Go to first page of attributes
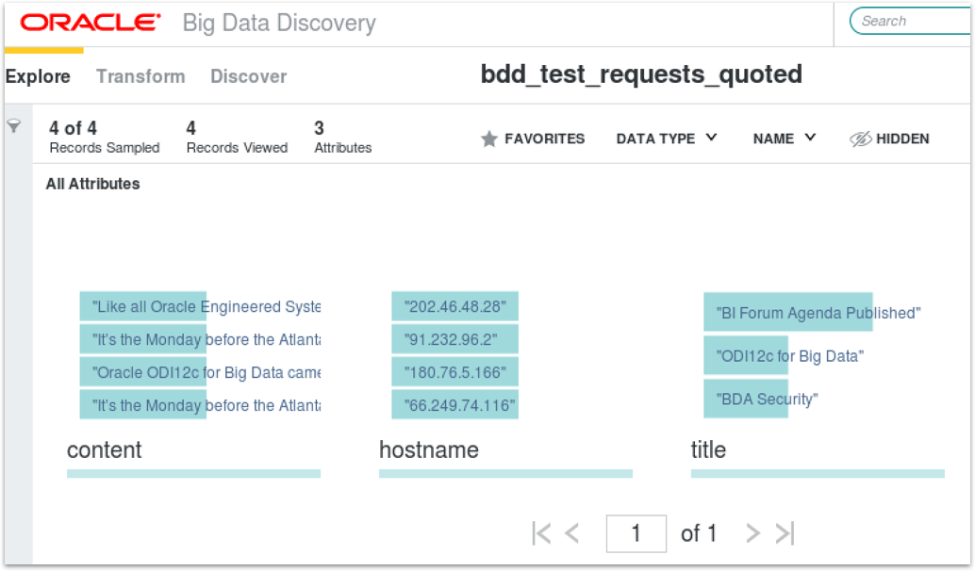The height and width of the screenshot is (571, 975). tap(541, 533)
